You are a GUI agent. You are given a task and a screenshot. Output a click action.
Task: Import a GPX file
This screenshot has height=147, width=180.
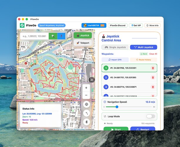point(115,60)
